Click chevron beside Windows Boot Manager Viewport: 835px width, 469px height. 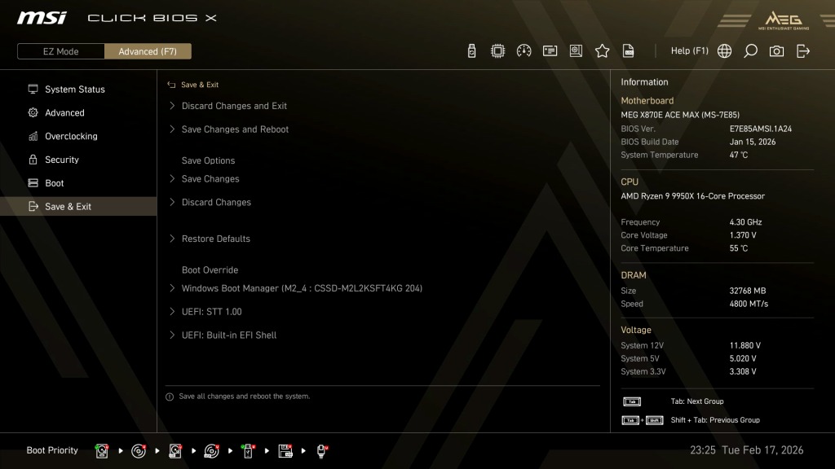172,288
